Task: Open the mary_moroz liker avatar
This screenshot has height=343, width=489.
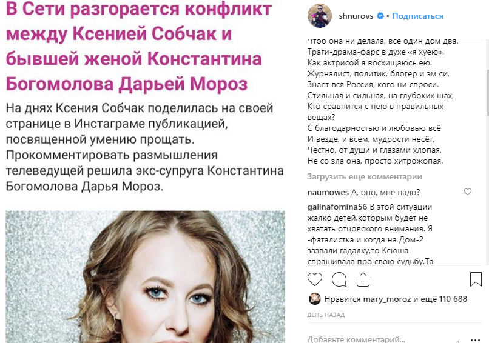Action: tap(315, 299)
